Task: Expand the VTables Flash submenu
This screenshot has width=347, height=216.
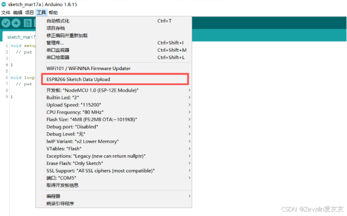Action: click(x=114, y=149)
